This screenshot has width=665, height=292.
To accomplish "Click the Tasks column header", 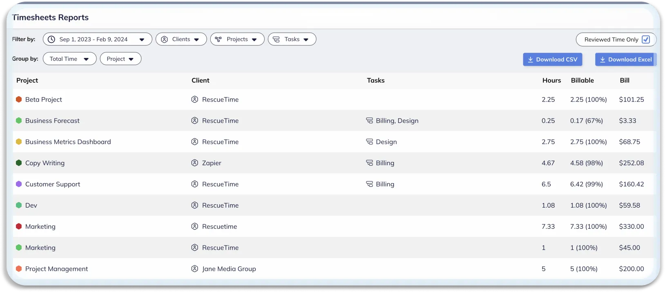I will (x=376, y=80).
